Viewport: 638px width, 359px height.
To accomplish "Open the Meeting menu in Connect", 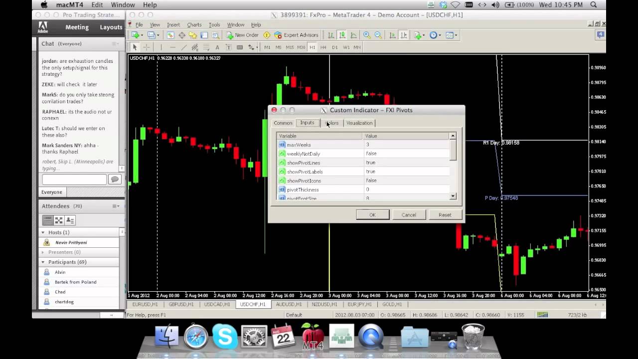I will tap(77, 27).
